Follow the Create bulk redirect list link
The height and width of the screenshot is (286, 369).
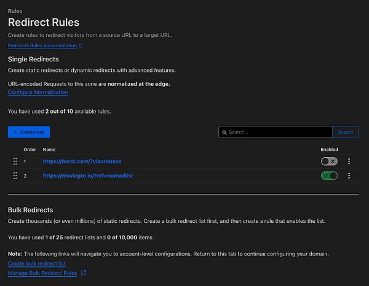37,263
